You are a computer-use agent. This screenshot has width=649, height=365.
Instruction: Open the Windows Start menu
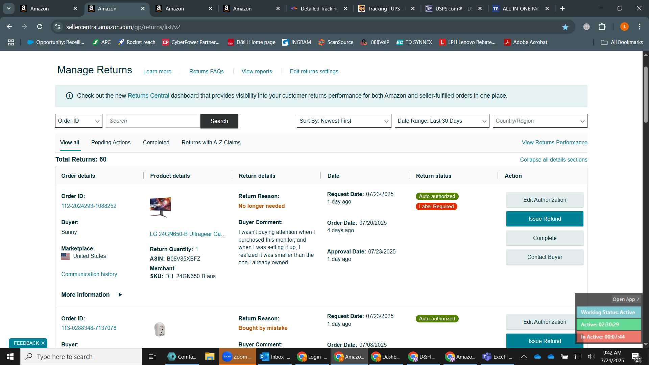click(x=10, y=357)
